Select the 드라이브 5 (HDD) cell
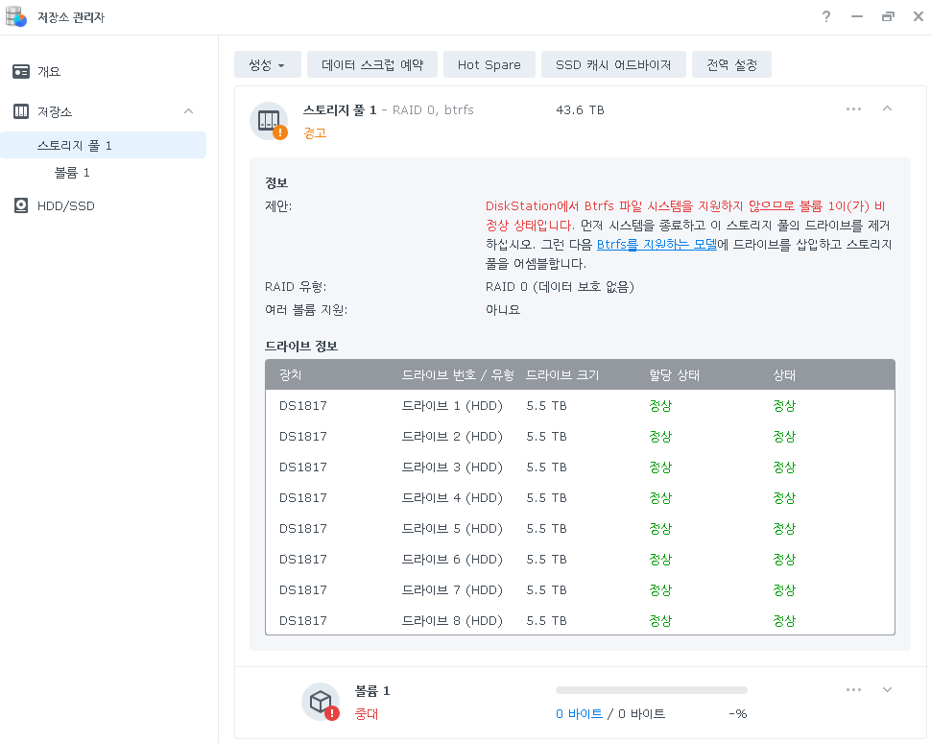 (x=452, y=529)
